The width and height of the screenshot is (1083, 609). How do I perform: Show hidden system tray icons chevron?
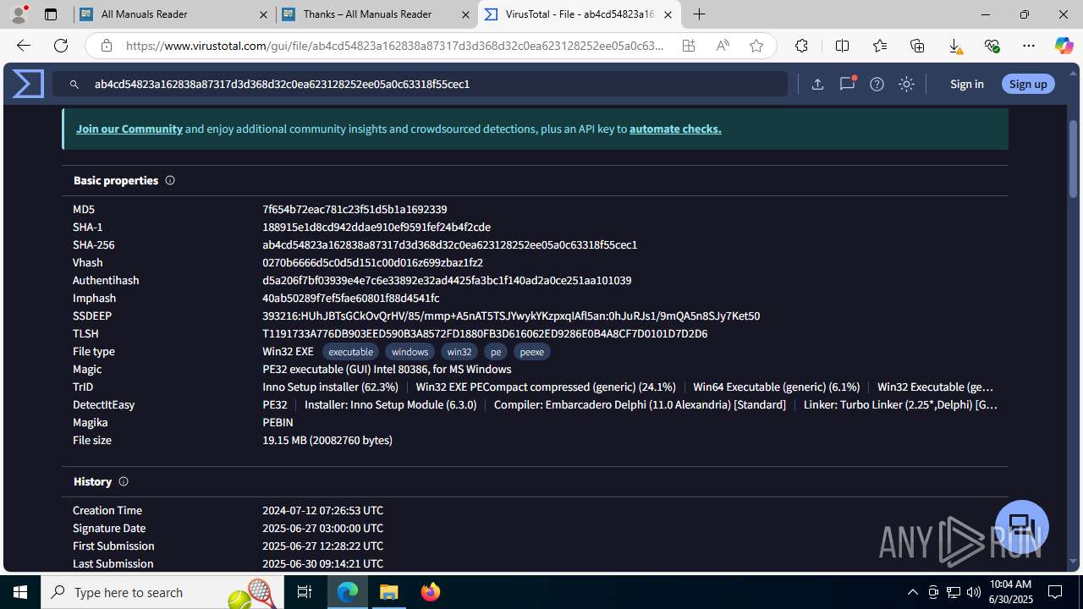(913, 592)
